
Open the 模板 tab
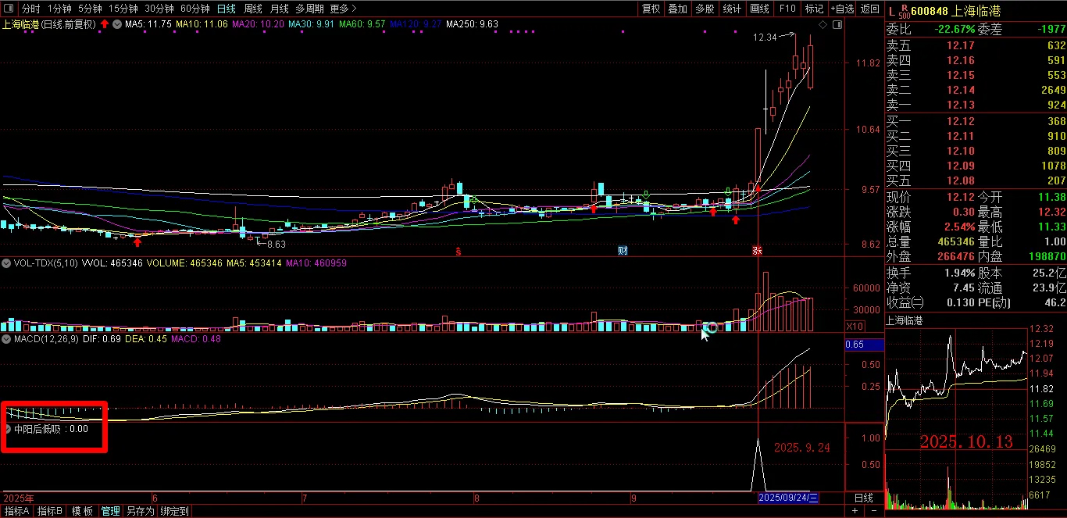[x=82, y=511]
